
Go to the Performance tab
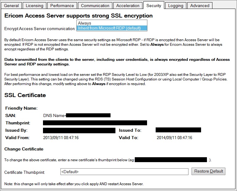62,6
